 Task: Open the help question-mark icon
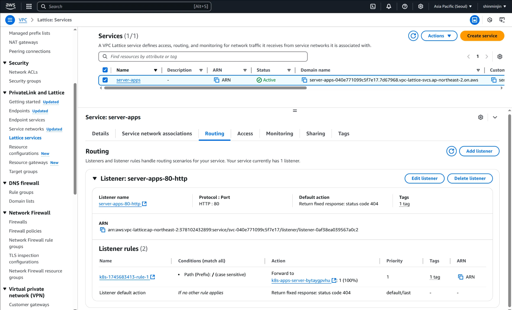click(405, 6)
